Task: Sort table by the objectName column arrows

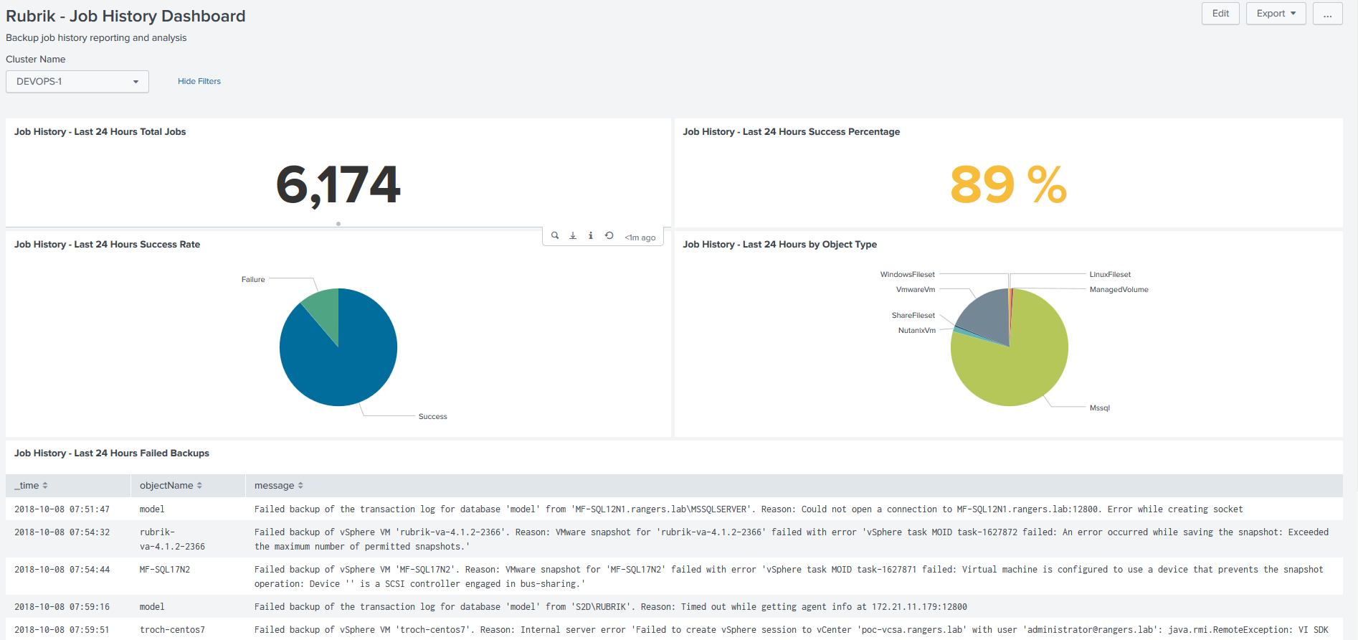Action: [x=199, y=486]
